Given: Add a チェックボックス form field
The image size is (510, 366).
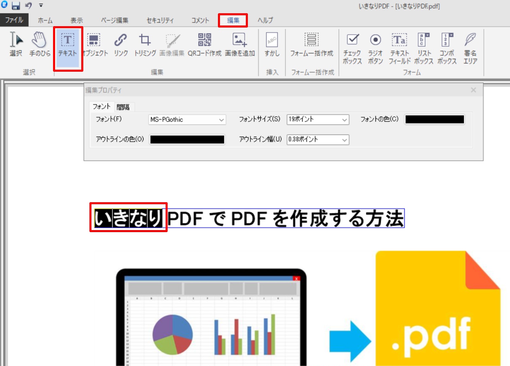Looking at the screenshot, I should click(352, 48).
